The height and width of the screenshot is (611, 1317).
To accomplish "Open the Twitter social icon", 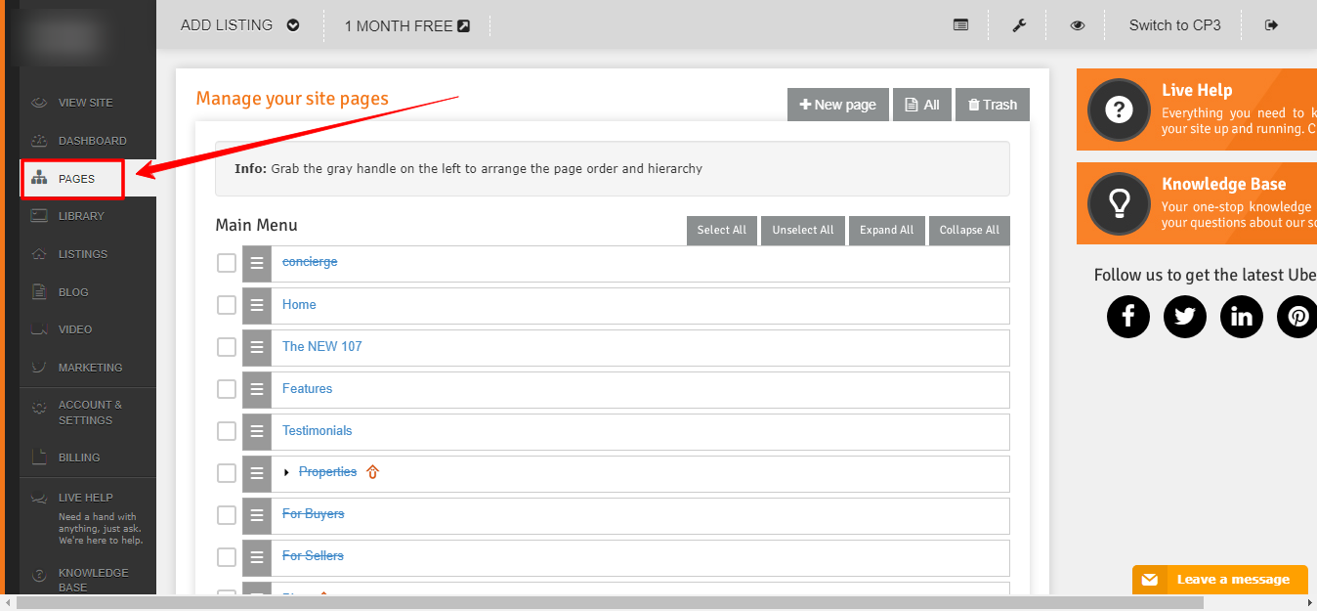I will coord(1185,317).
